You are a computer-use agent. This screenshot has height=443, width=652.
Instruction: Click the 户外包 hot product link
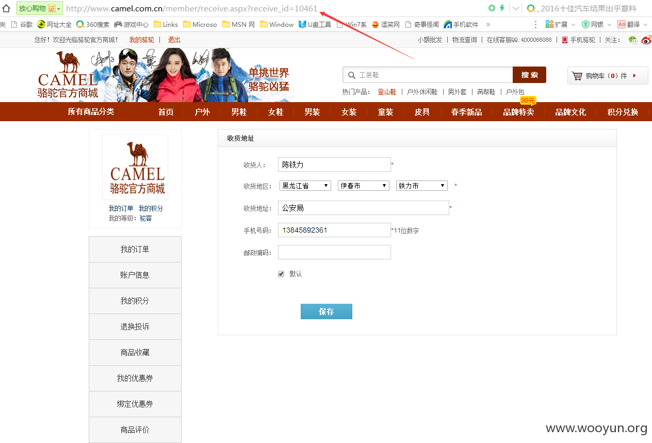pos(515,92)
